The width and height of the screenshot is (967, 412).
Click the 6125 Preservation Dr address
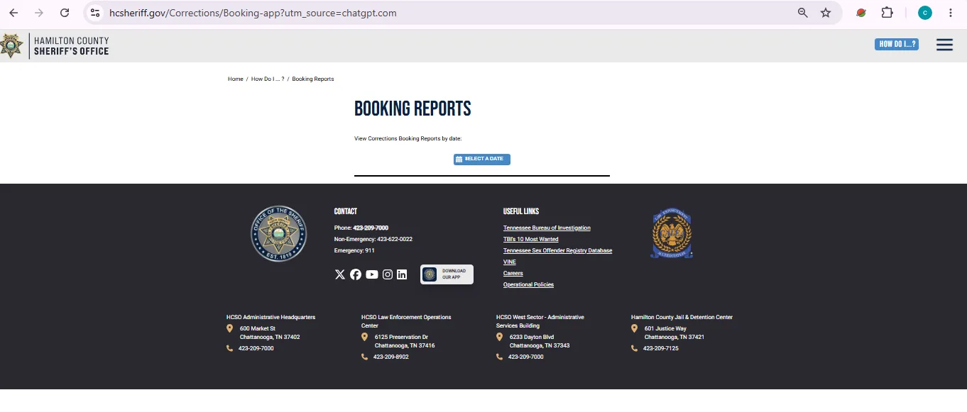[x=405, y=342]
